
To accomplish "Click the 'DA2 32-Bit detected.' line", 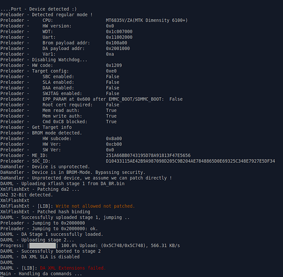I will pyautogui.click(x=27, y=195).
